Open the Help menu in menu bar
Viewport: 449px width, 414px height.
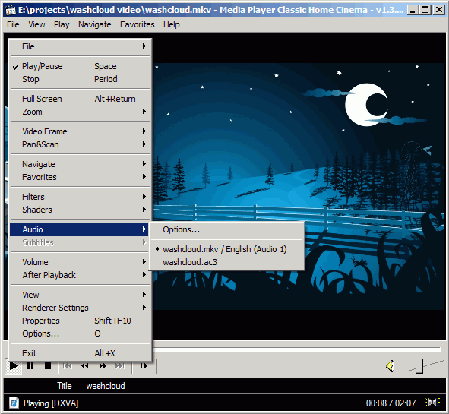point(172,24)
